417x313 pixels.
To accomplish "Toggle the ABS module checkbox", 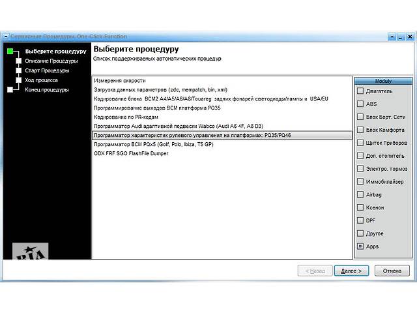I will (x=360, y=104).
